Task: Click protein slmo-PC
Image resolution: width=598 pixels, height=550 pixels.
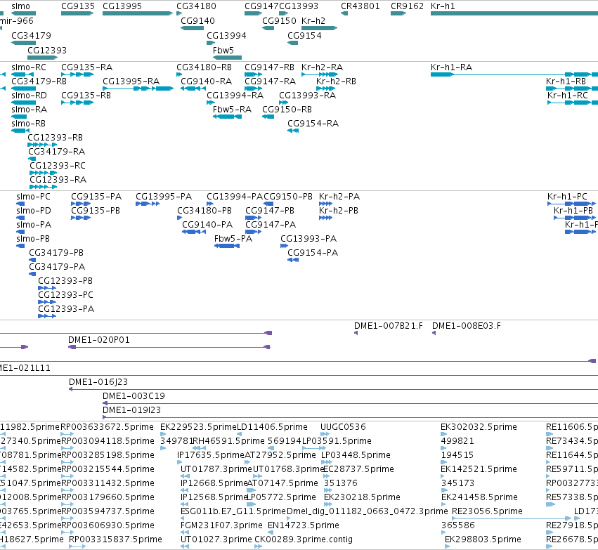Action: (x=33, y=197)
